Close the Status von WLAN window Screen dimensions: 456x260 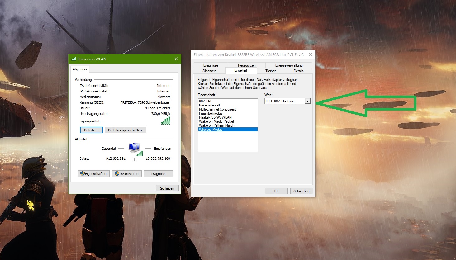(x=176, y=59)
